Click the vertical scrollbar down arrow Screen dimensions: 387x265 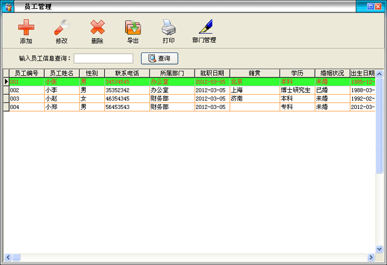pyautogui.click(x=379, y=249)
